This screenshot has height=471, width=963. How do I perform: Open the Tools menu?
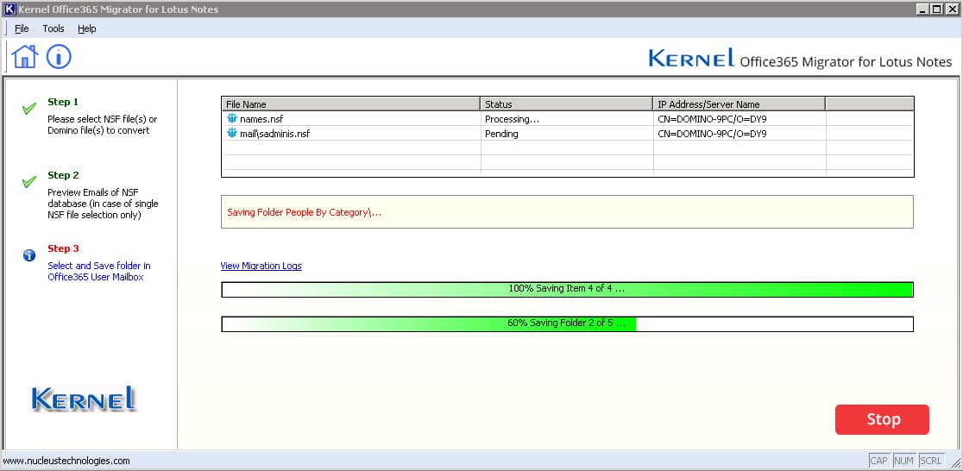click(x=53, y=28)
